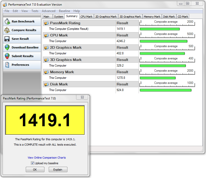The width and height of the screenshot is (206, 178).
Task: Click the Compare Results button label
Action: coord(24,30)
